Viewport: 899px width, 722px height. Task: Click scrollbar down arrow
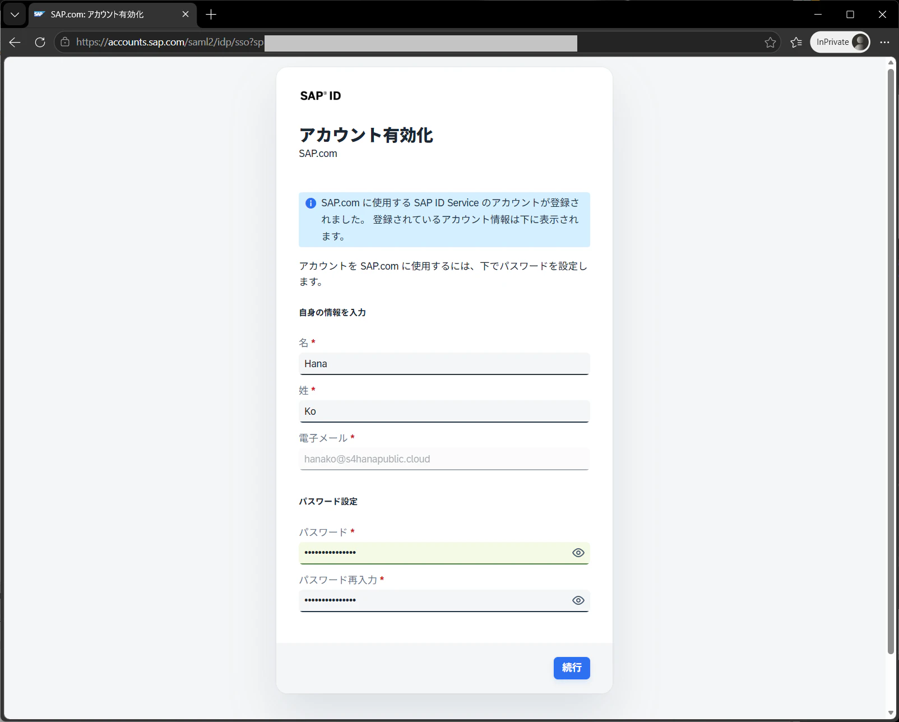tap(891, 713)
